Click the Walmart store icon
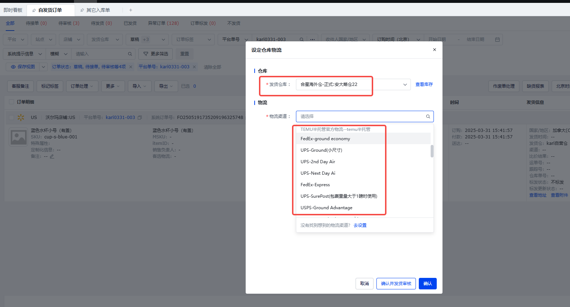The width and height of the screenshot is (570, 307). click(x=21, y=118)
